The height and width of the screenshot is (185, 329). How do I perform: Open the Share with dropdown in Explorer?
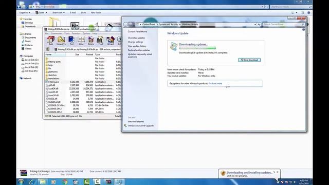(58, 13)
